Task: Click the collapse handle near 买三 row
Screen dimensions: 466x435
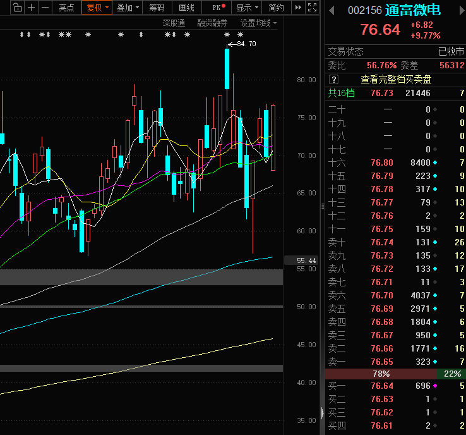Action: [323, 413]
